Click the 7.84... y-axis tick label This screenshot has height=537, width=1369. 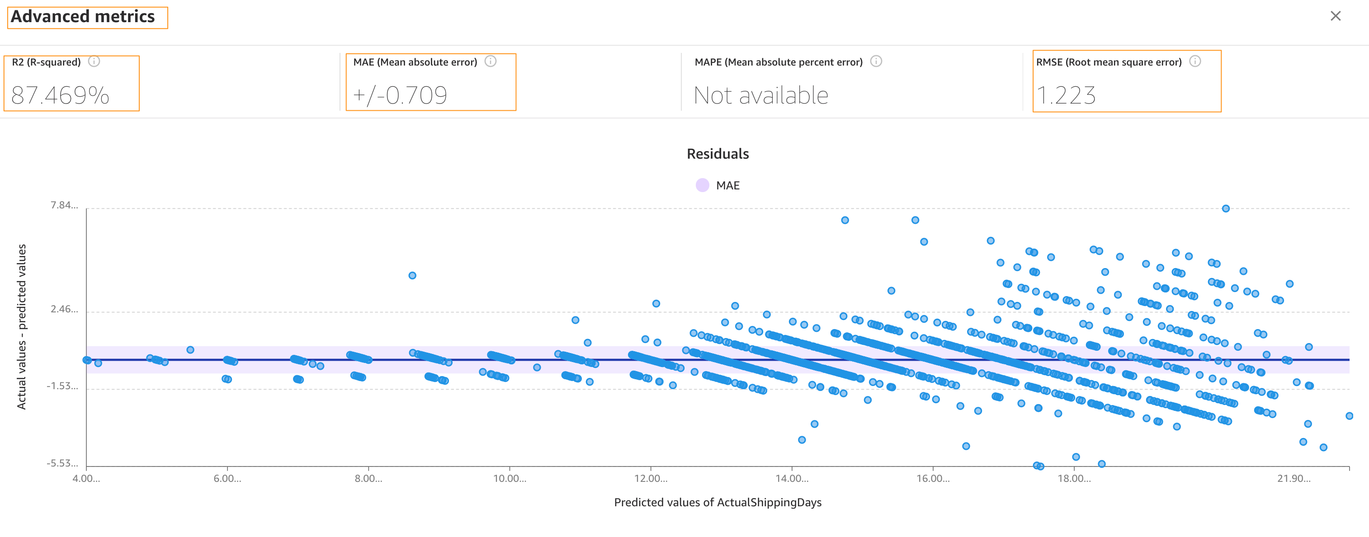click(x=64, y=206)
